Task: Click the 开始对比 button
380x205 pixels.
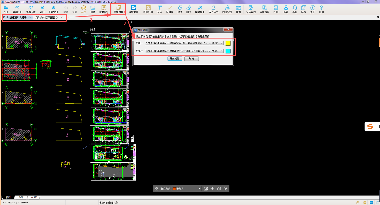Action: [x=174, y=59]
